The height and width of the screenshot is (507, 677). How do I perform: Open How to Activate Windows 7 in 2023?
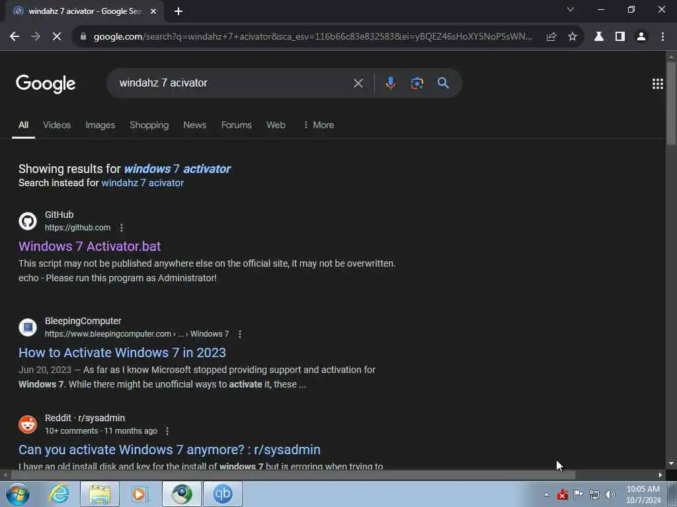click(x=122, y=353)
